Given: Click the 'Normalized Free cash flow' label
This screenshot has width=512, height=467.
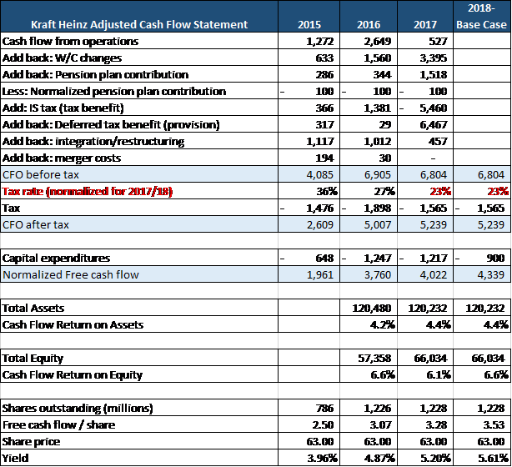Looking at the screenshot, I should [71, 274].
